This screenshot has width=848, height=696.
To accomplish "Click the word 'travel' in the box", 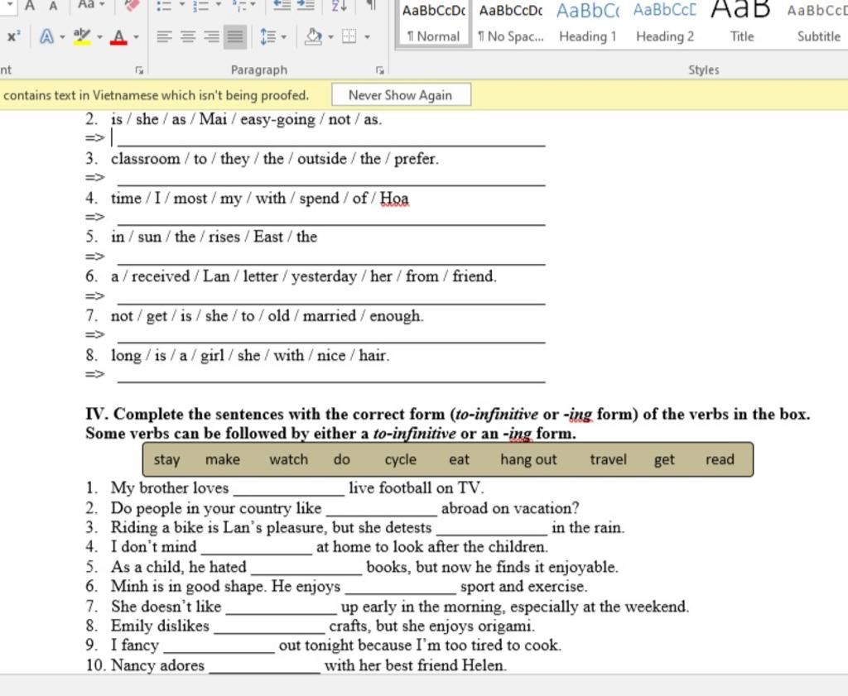I will 609,460.
